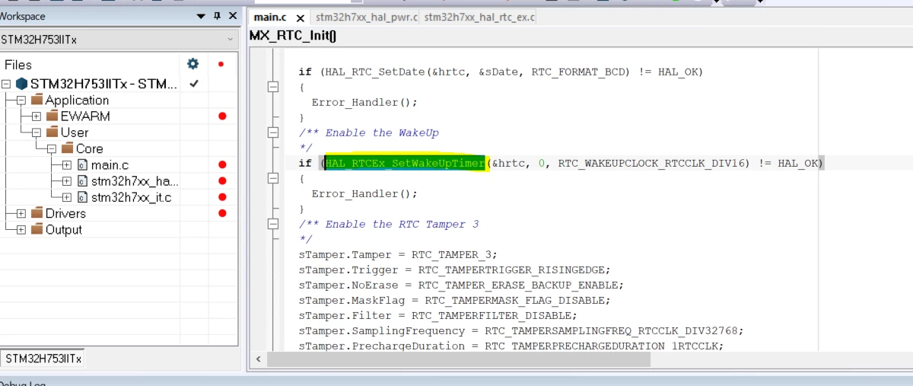Select the stm32h7xx_it.c file icon
The width and height of the screenshot is (913, 386).
82,197
